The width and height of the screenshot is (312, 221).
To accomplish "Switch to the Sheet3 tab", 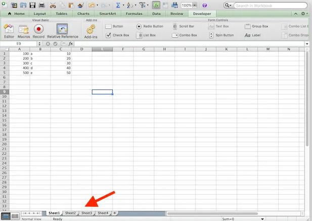I will coord(87,213).
